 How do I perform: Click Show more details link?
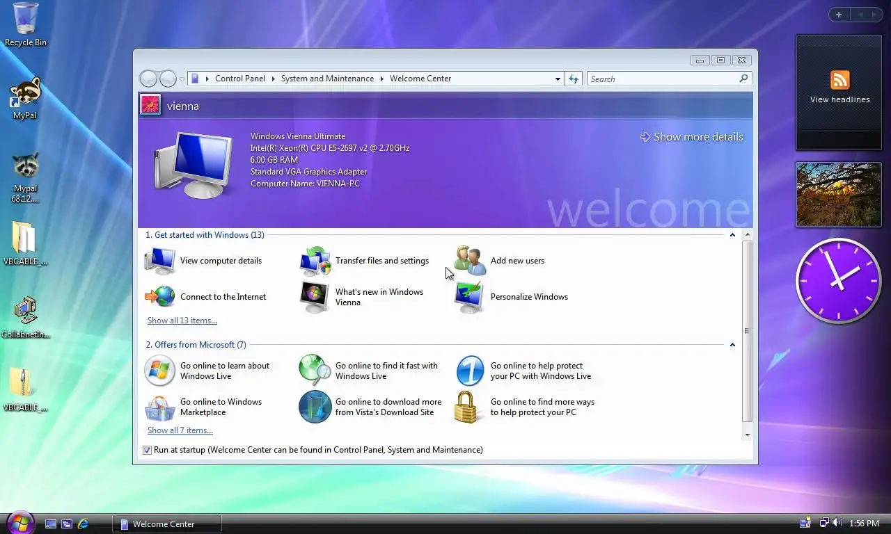(692, 137)
